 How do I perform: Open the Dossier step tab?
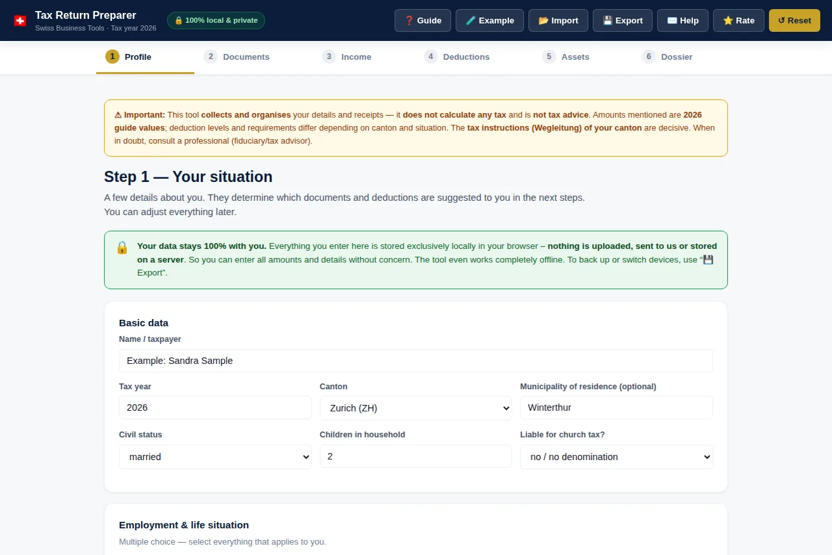[x=667, y=57]
